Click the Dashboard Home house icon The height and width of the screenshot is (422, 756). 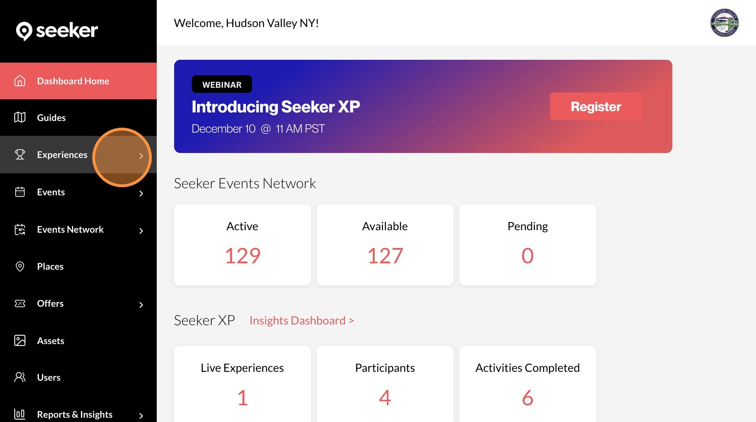20,81
